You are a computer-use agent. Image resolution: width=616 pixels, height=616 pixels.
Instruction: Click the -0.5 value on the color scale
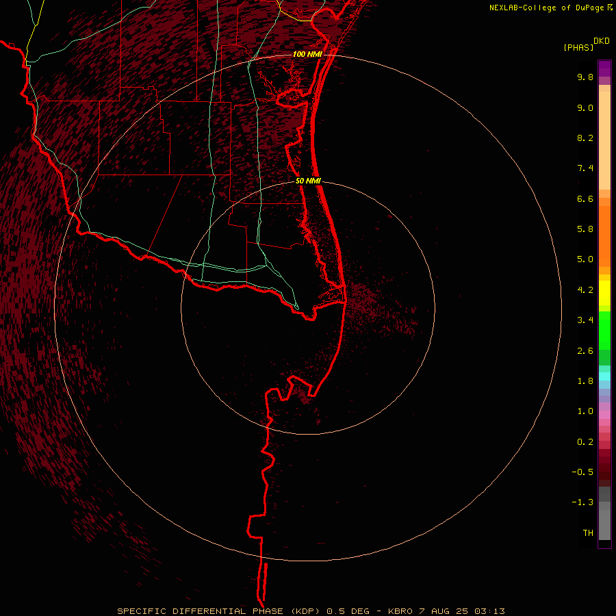point(582,472)
